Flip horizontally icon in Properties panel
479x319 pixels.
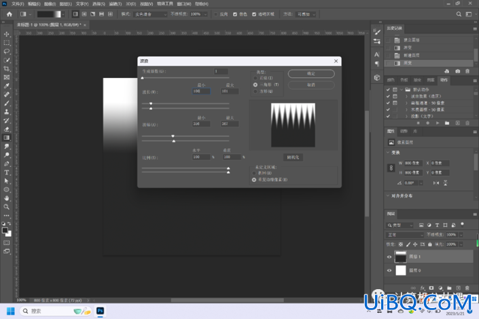click(436, 183)
